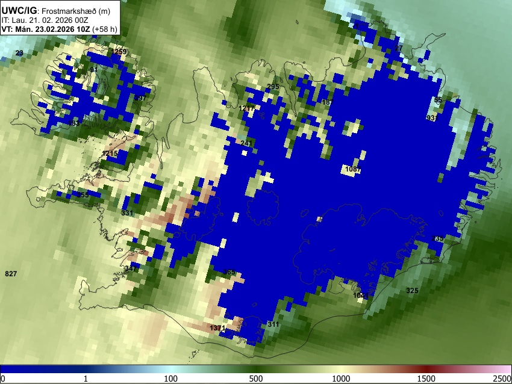Click the offshore value "827"
Screen dimensions: 512x384
[11, 273]
